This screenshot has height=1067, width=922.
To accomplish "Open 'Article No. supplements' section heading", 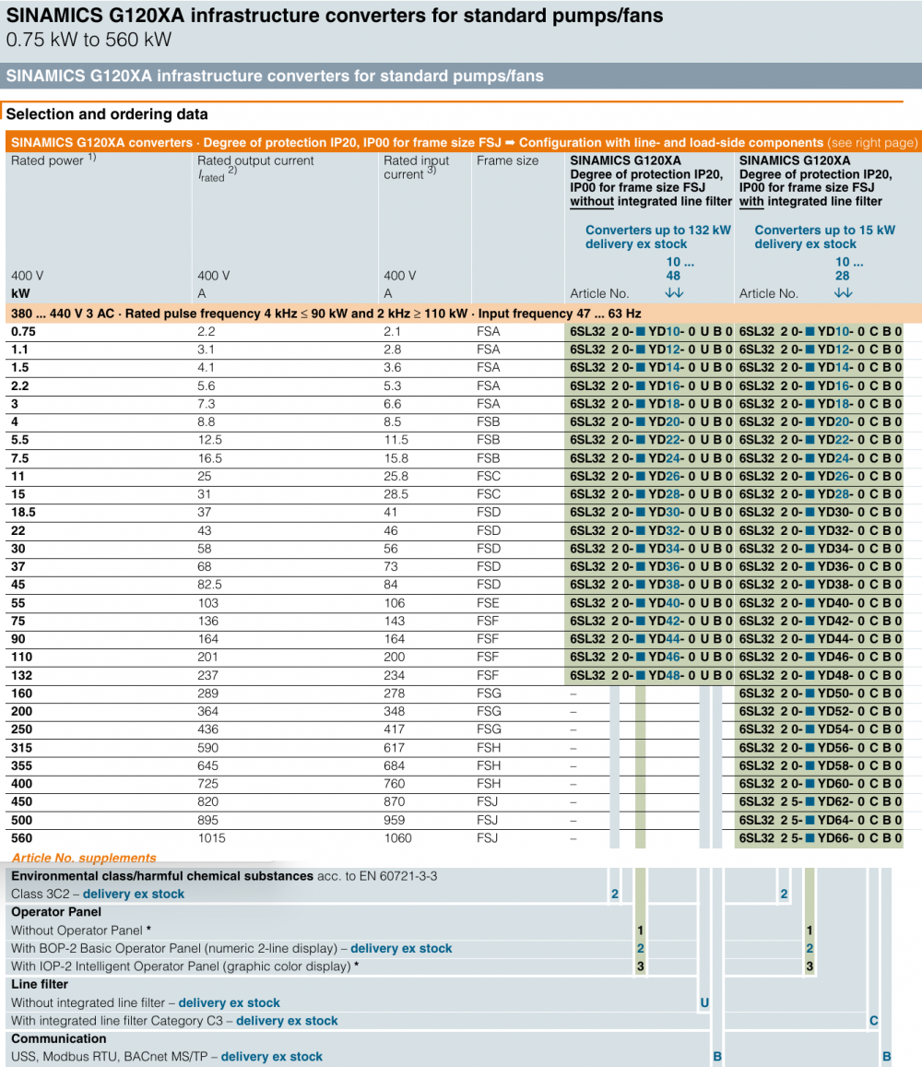I will [x=84, y=858].
